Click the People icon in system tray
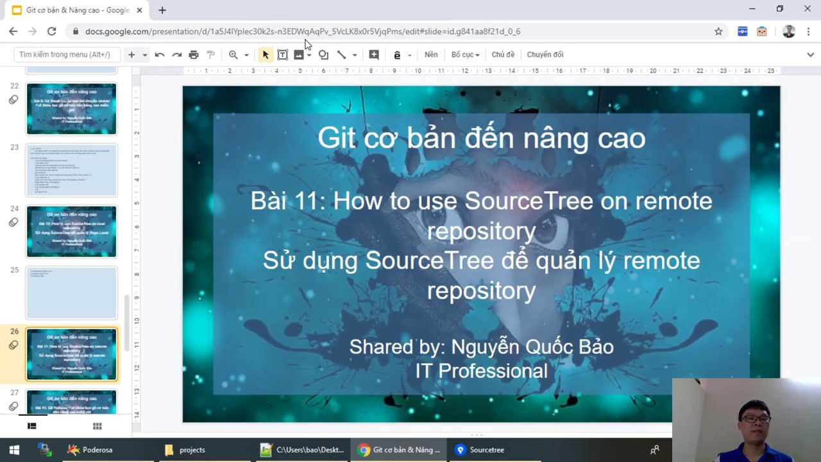821x462 pixels. pyautogui.click(x=655, y=450)
